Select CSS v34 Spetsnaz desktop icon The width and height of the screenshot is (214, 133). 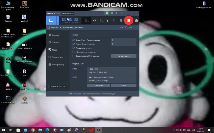pyautogui.click(x=8, y=100)
